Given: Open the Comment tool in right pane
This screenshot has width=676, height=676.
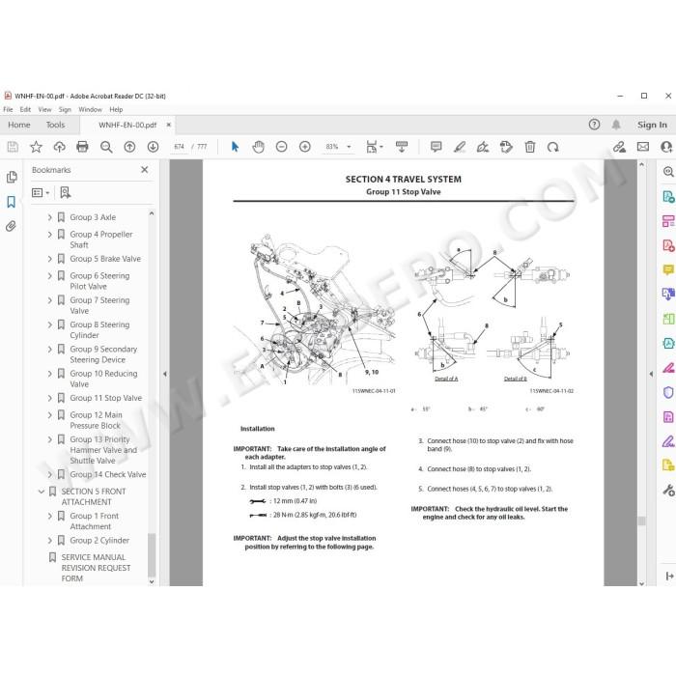Looking at the screenshot, I should point(668,269).
